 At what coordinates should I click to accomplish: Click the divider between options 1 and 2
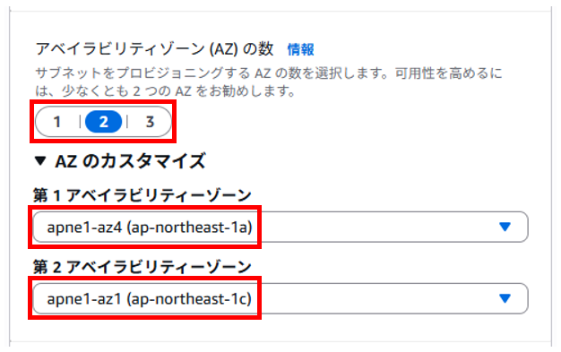tap(80, 122)
